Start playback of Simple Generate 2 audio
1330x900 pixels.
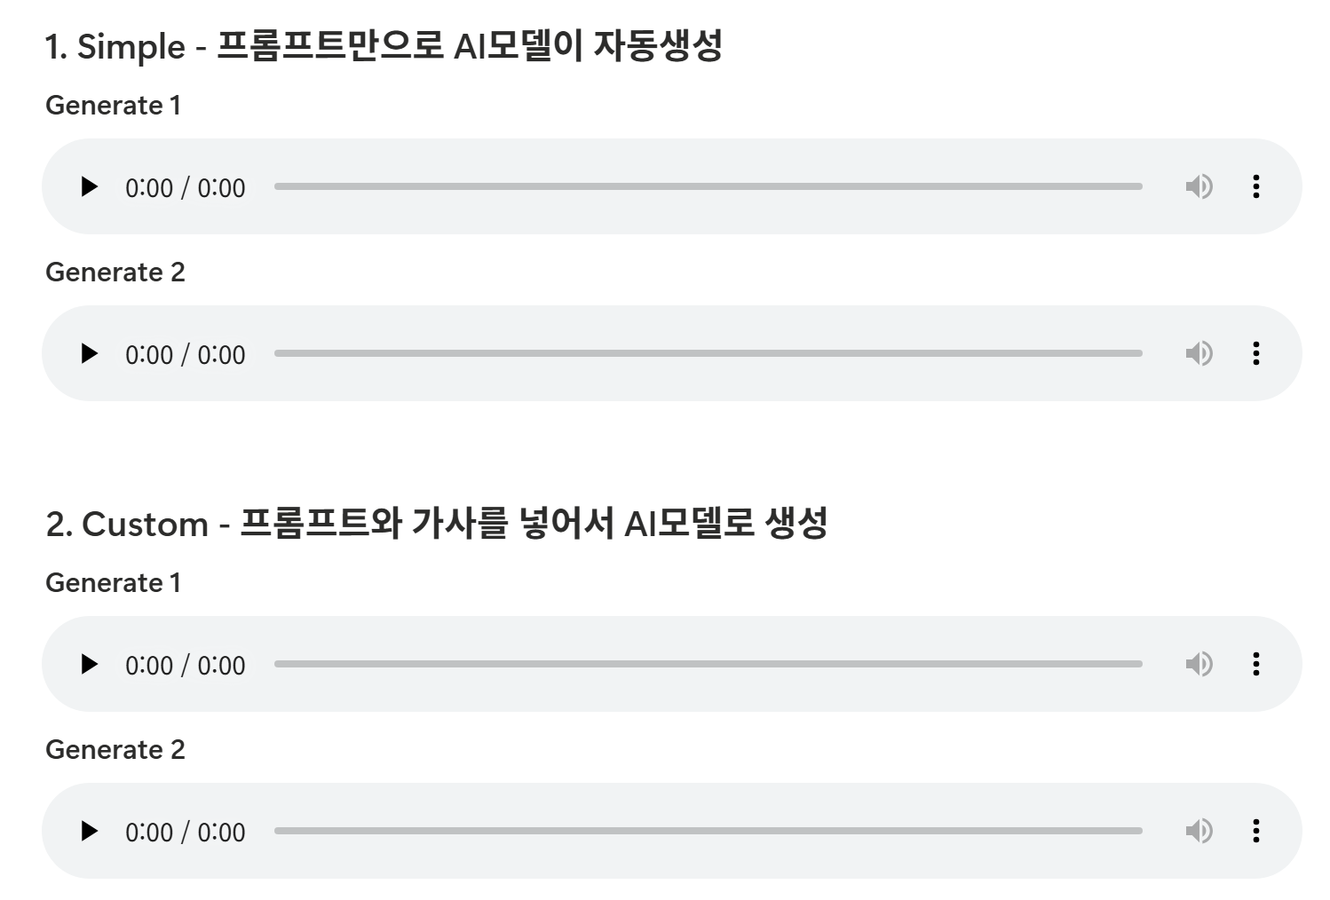point(89,353)
